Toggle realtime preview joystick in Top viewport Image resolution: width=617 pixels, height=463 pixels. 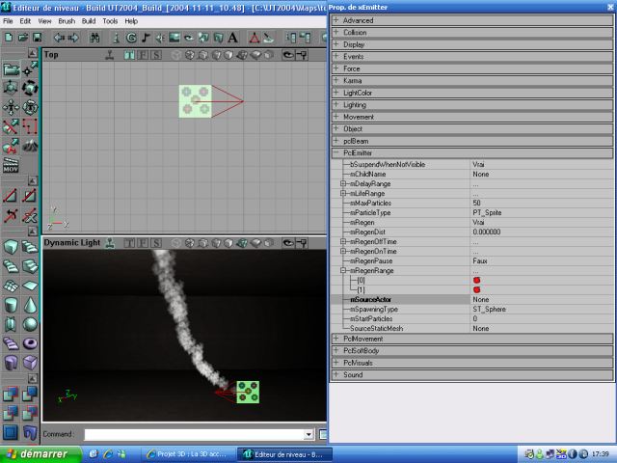[x=111, y=55]
